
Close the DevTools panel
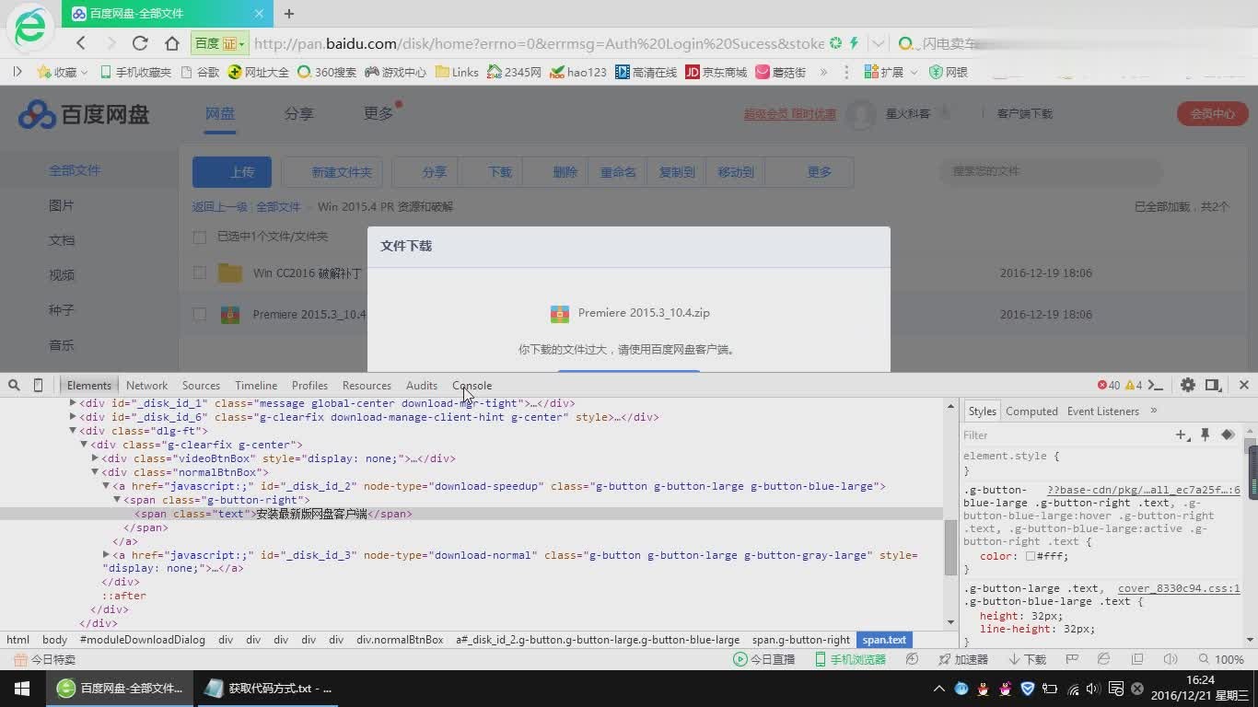[x=1244, y=385]
